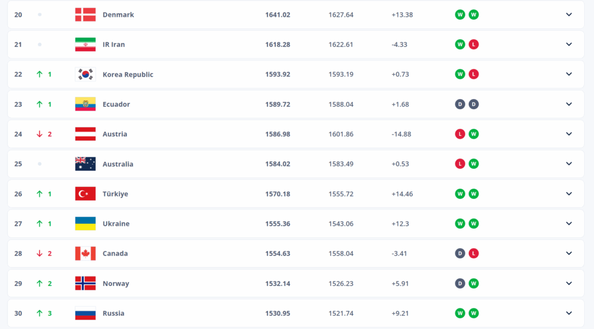Image resolution: width=594 pixels, height=329 pixels.
Task: Expand the Australia row chevron
Action: pyautogui.click(x=568, y=164)
